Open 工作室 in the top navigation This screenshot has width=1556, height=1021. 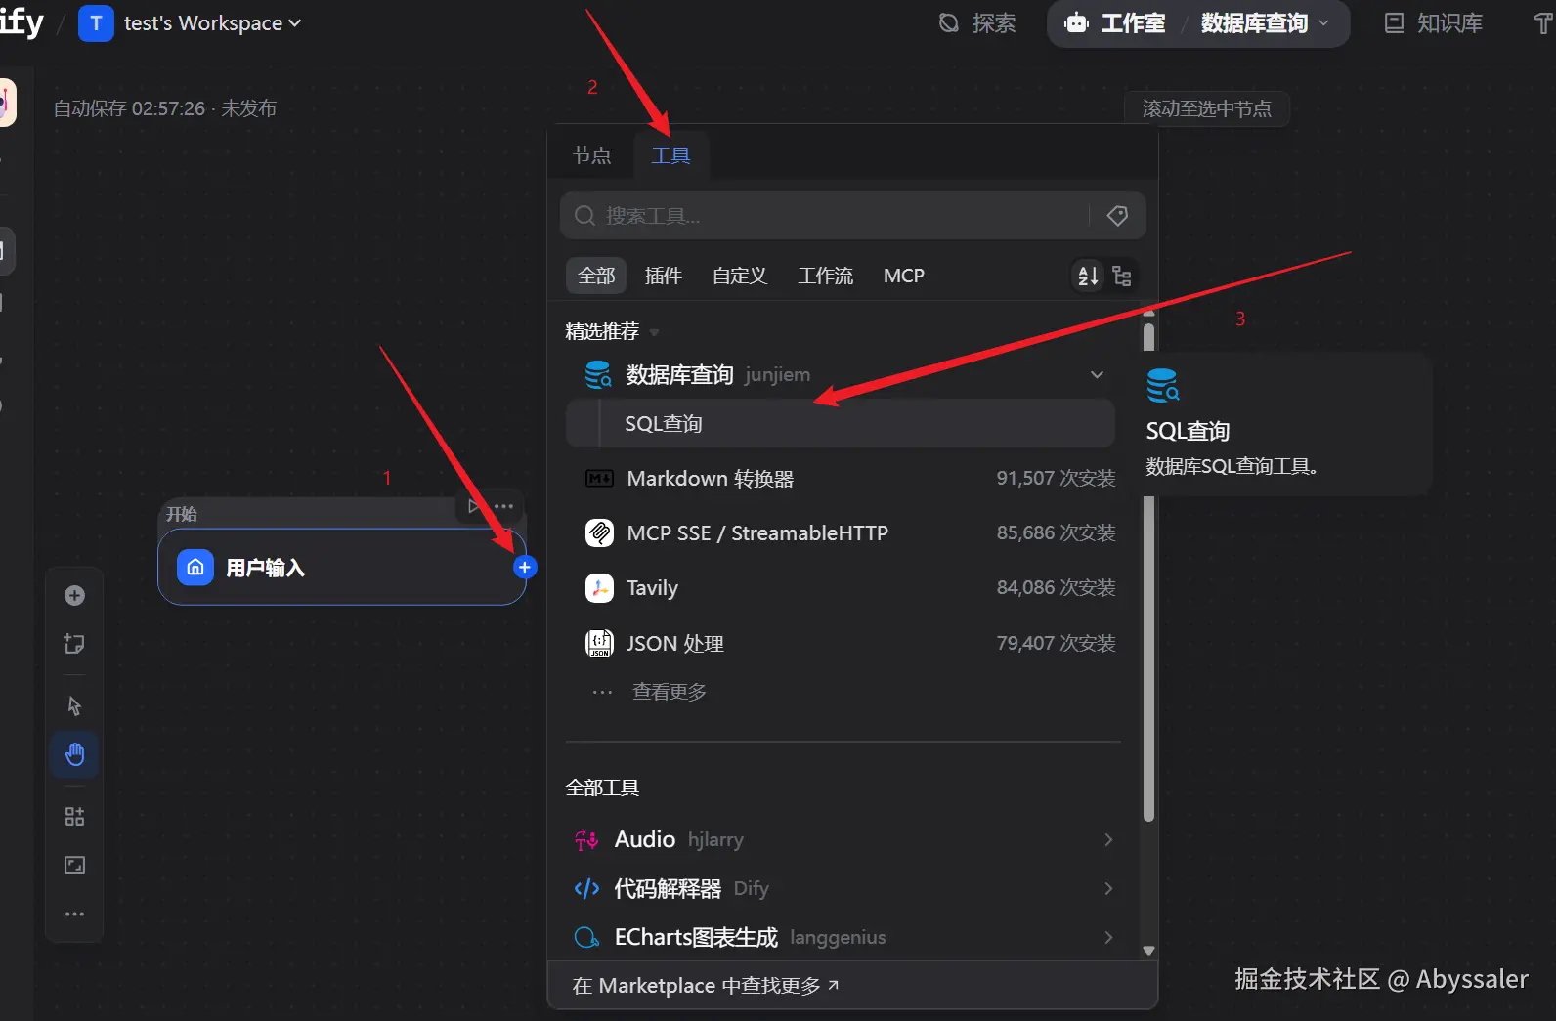point(1115,22)
